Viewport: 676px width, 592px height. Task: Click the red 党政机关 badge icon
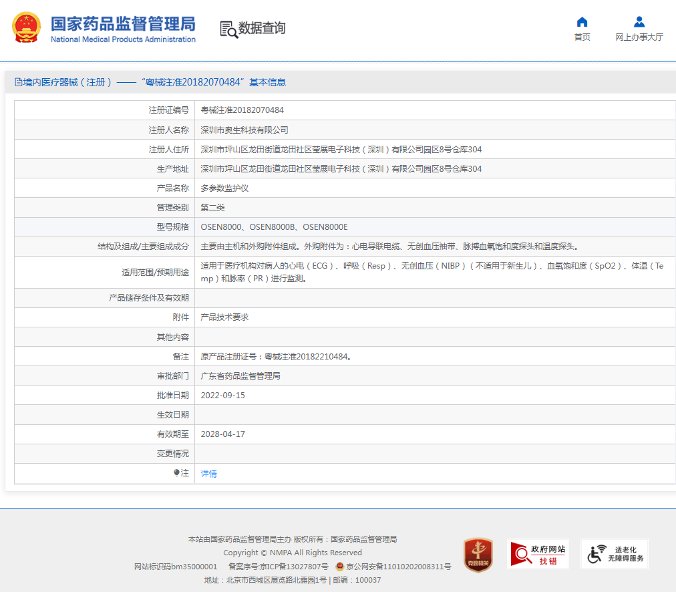(x=478, y=555)
